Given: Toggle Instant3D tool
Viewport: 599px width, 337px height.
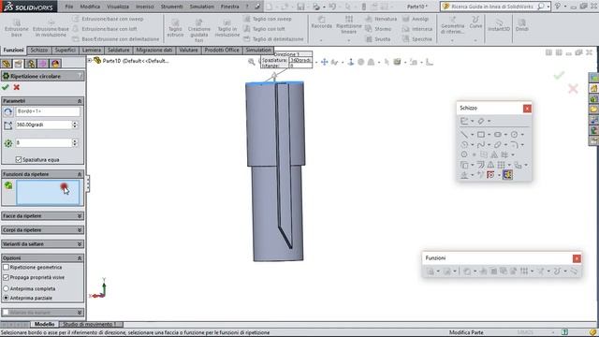Looking at the screenshot, I should pos(499,25).
